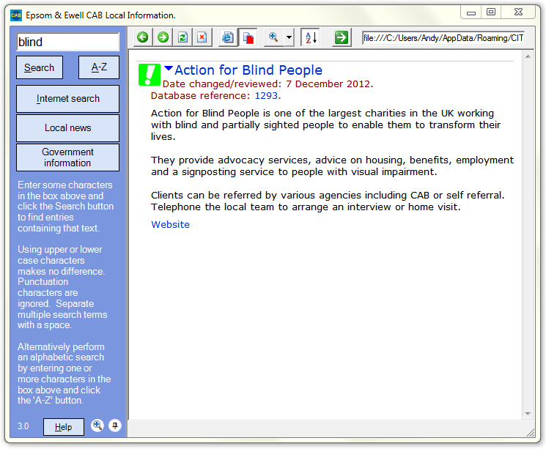Click the A-Z sort toolbar icon

311,37
